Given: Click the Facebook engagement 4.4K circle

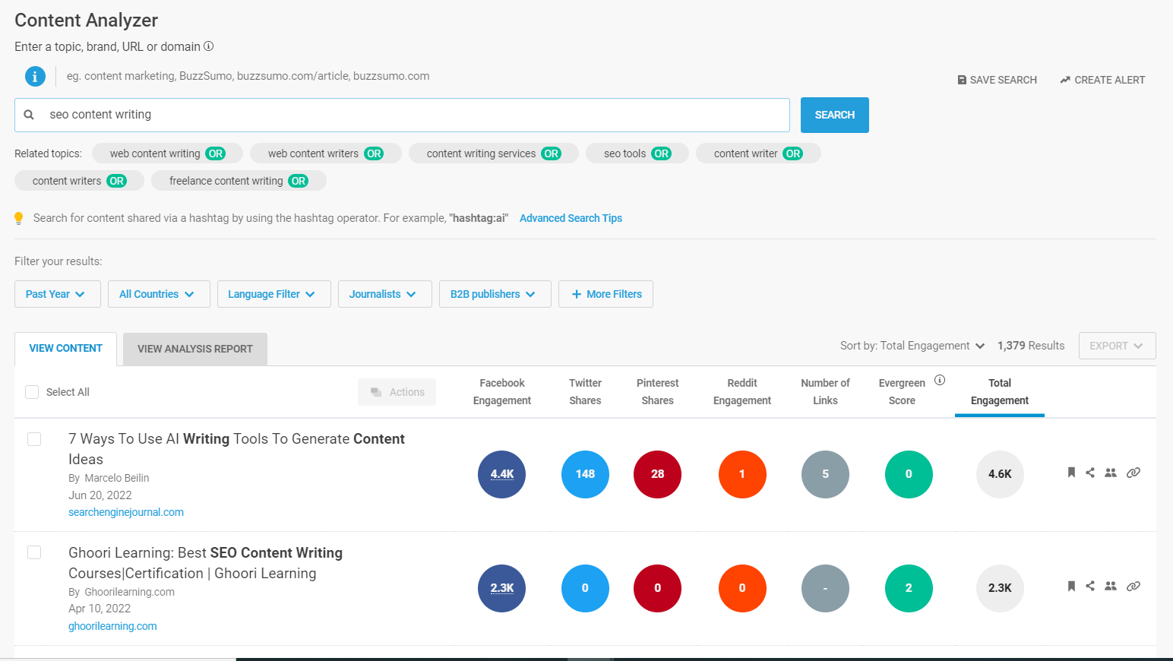Looking at the screenshot, I should pos(501,474).
